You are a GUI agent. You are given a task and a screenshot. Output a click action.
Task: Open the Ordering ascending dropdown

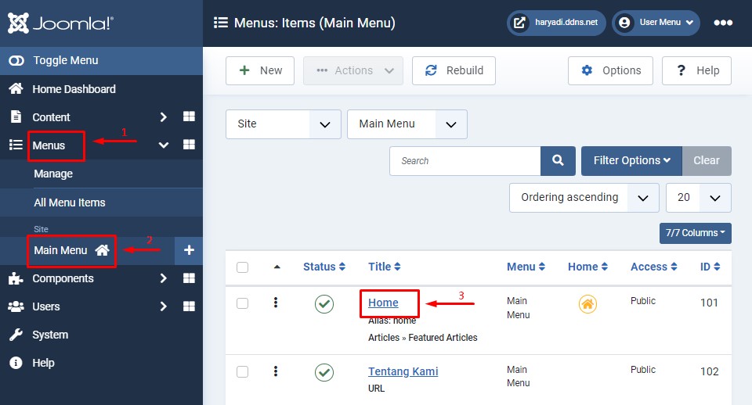[584, 198]
